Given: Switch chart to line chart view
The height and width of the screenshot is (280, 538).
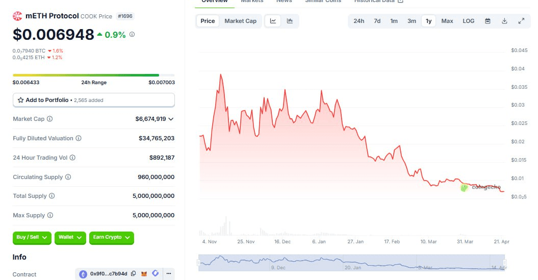Looking at the screenshot, I should [273, 21].
